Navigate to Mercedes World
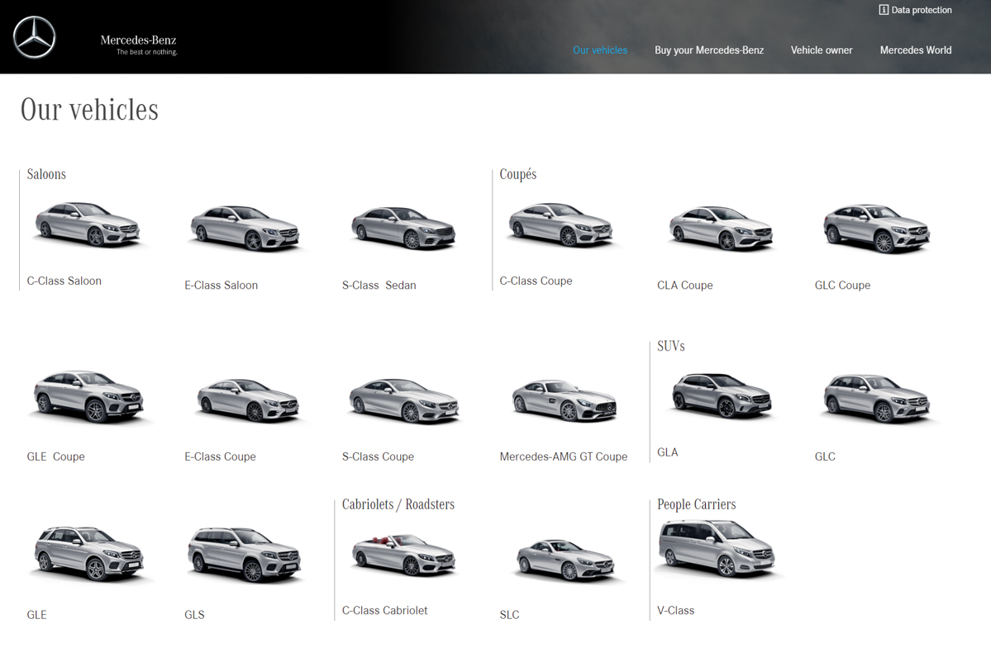 pyautogui.click(x=916, y=50)
